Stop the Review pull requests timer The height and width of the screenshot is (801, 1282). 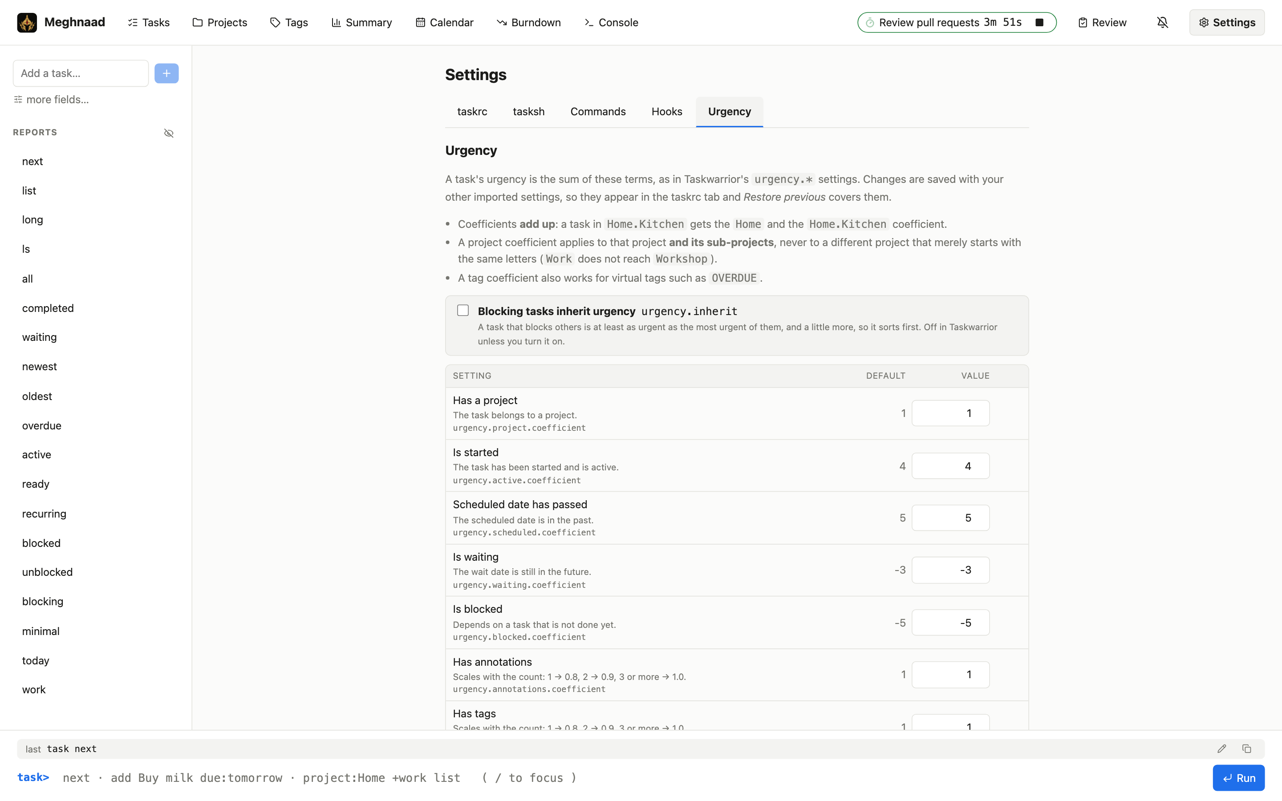pos(1039,22)
